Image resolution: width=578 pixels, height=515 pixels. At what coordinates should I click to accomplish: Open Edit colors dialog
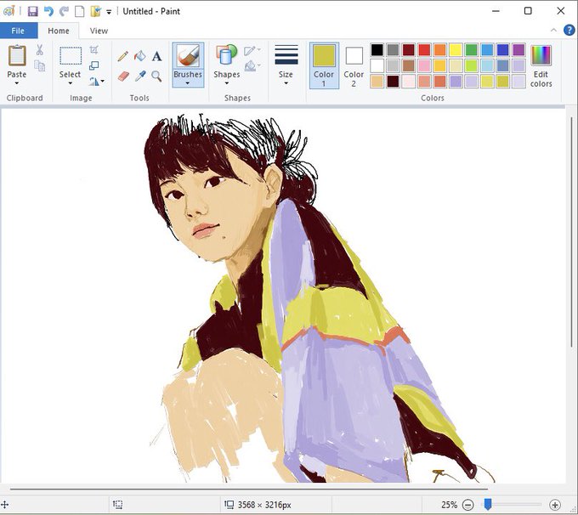click(x=541, y=65)
